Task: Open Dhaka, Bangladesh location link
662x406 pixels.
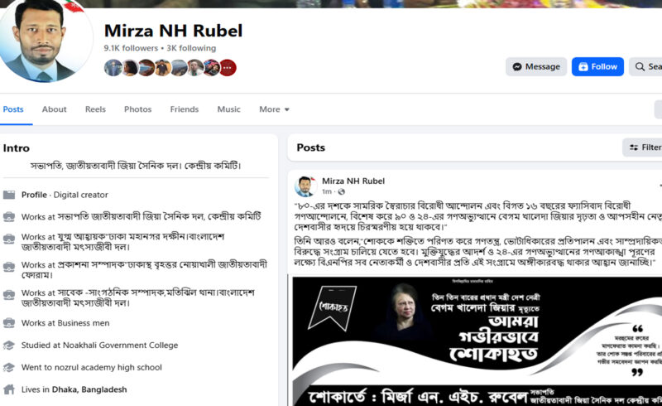Action: click(x=89, y=389)
